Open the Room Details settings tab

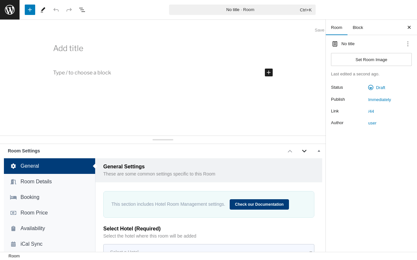[36, 182]
